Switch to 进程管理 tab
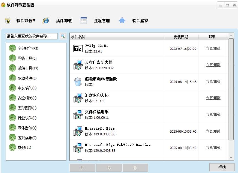The width and height of the screenshot is (238, 173). [x=102, y=21]
